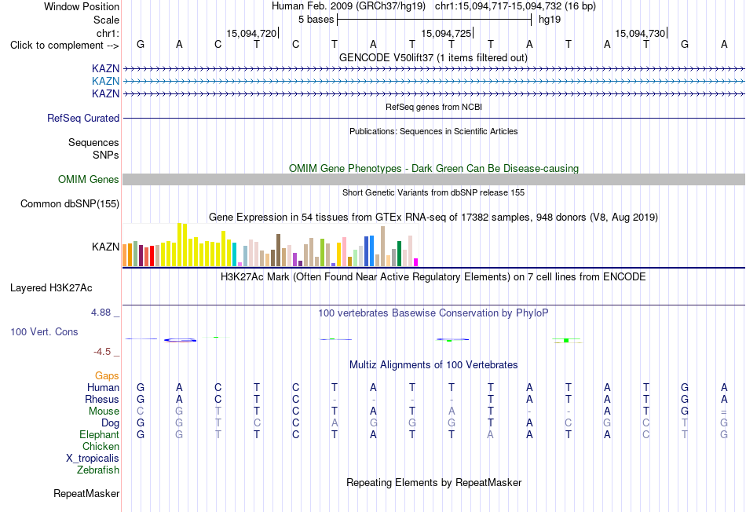
Task: Click 'Publications: Sequences in Scientific Articles' title
Action: click(x=433, y=131)
